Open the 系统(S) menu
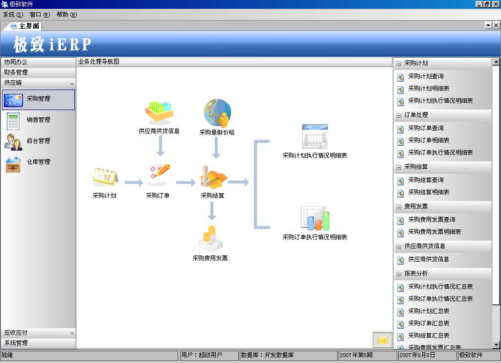Viewport: 501px width, 363px height. pyautogui.click(x=13, y=15)
